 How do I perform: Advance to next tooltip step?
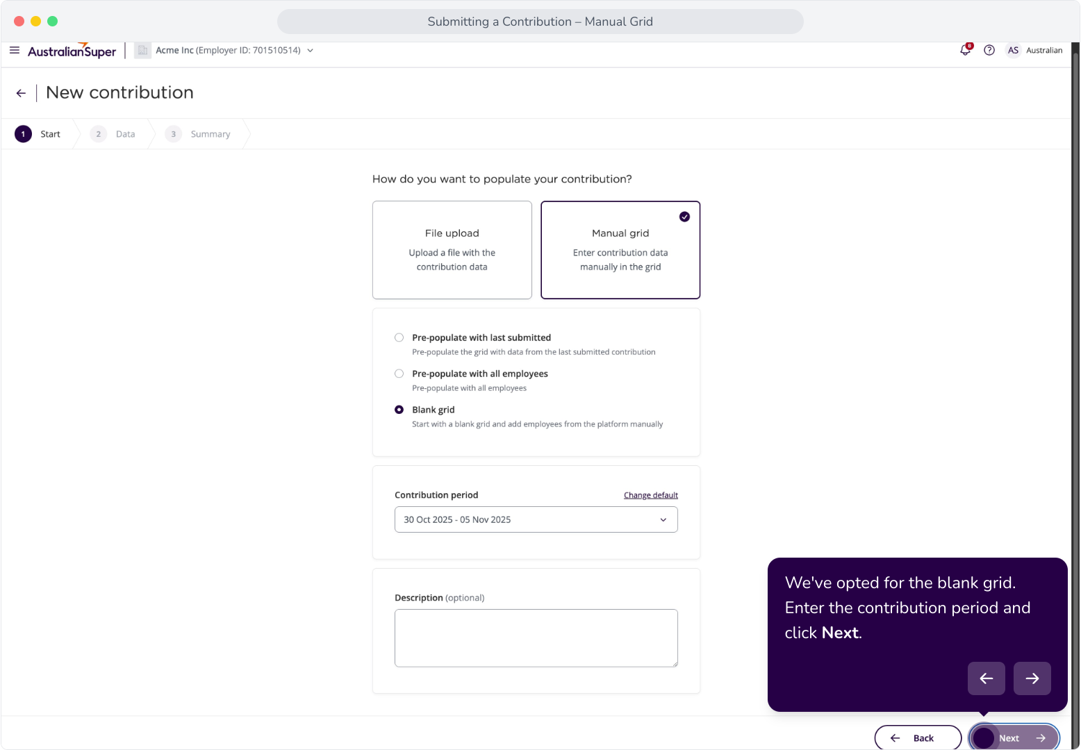(1032, 678)
